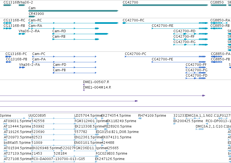This screenshot has width=231, height=163.
Task: Click EST AT13444.5prime
Action: click(x=6, y=129)
